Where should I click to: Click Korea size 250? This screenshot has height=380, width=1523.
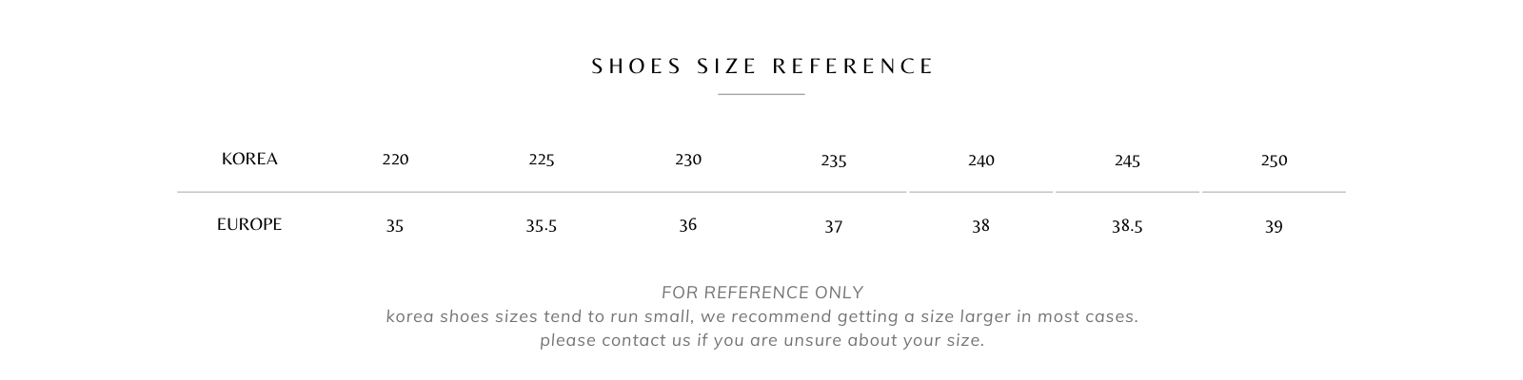(x=1274, y=161)
